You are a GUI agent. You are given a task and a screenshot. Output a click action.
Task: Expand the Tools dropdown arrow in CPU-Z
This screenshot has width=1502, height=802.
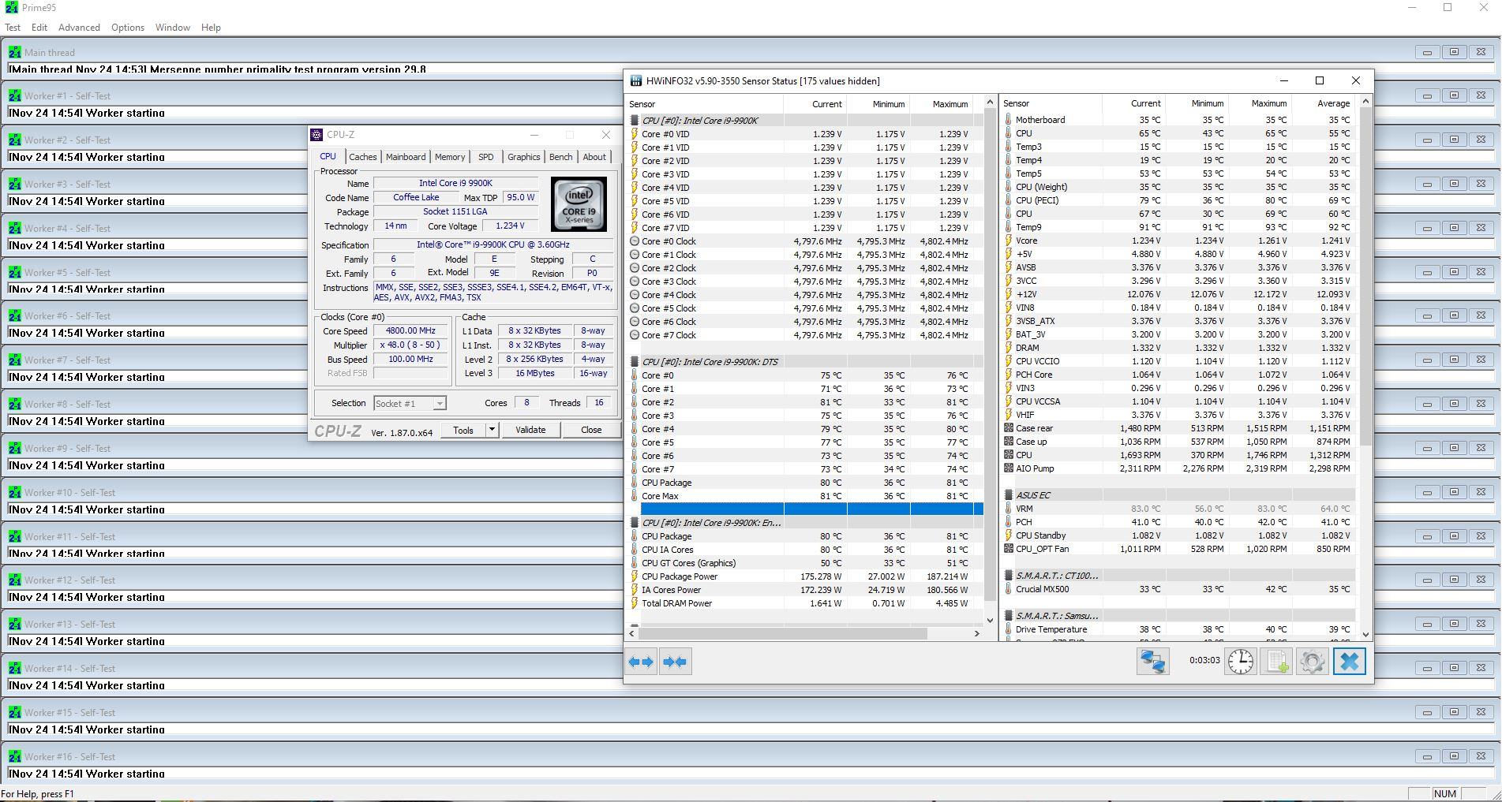492,430
